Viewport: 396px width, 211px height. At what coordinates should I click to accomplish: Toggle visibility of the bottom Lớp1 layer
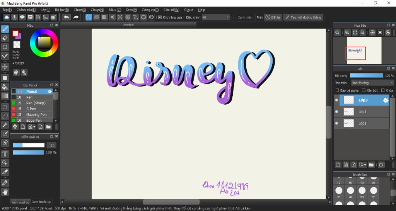click(336, 123)
